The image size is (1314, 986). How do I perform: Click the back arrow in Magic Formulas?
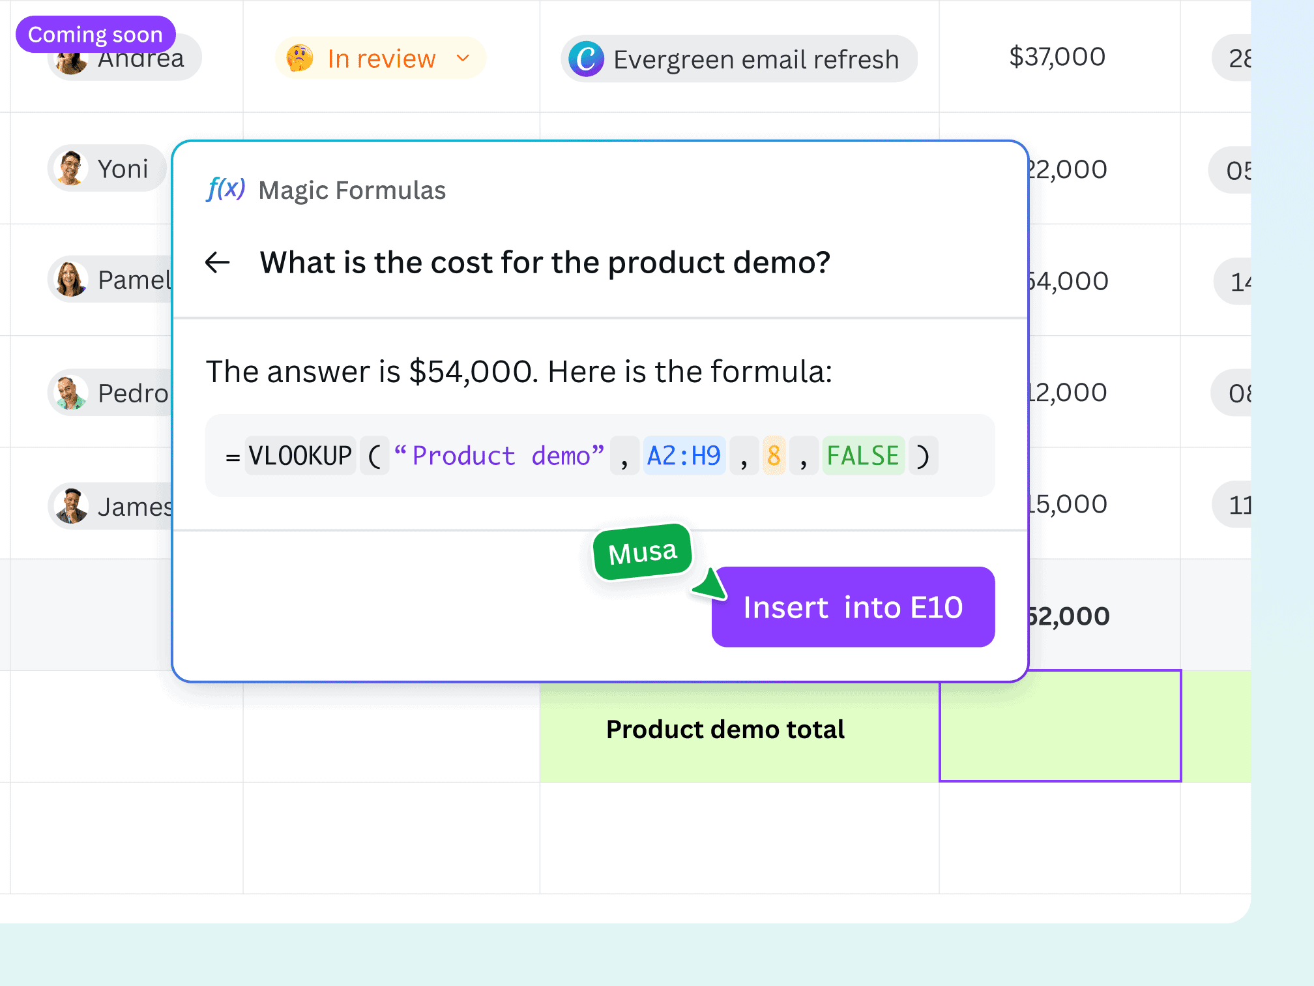(218, 263)
